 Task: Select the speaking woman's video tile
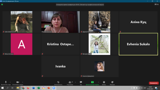(x=60, y=22)
